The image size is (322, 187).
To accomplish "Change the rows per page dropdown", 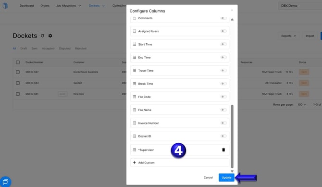I will tap(302, 105).
